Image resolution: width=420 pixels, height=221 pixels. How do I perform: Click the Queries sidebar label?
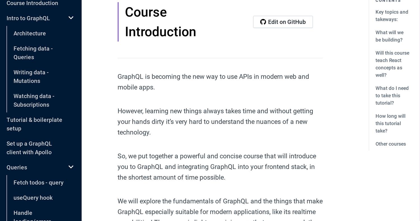17,167
